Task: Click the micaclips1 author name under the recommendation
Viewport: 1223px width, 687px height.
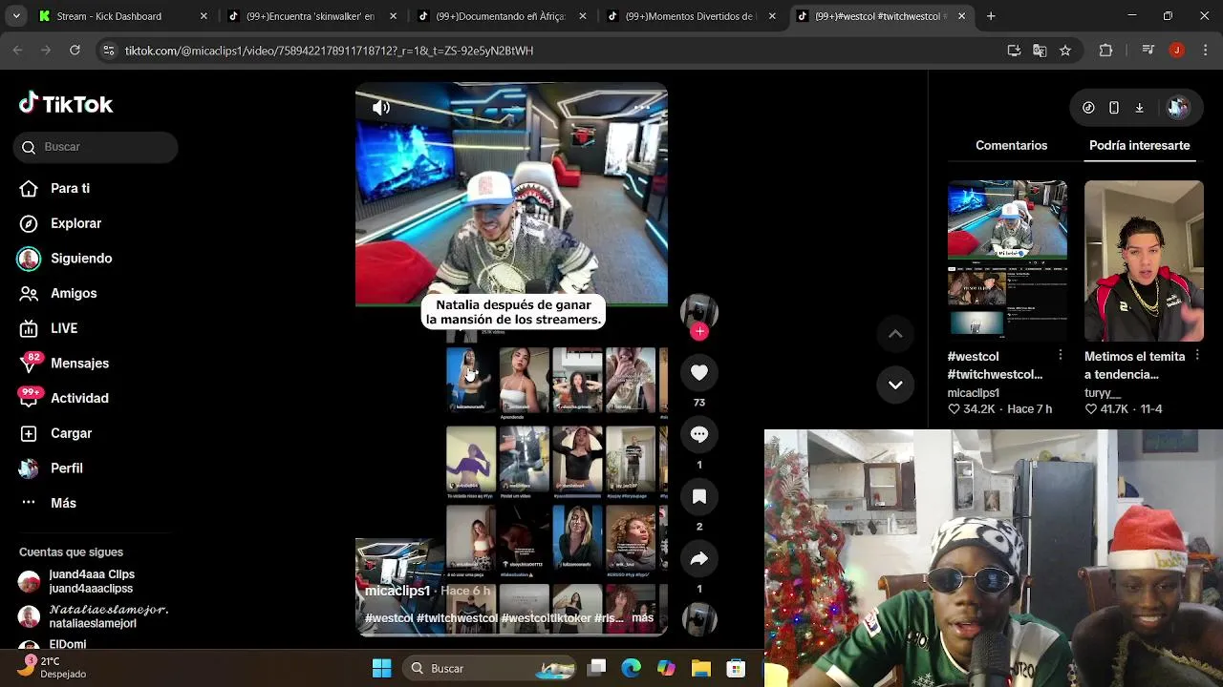Action: pyautogui.click(x=973, y=392)
